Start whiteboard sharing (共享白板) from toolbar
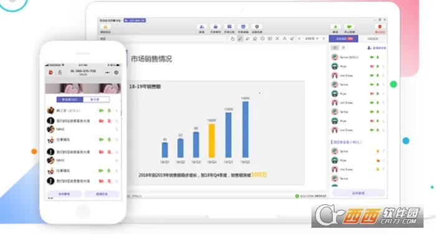This screenshot has height=234, width=436. click(229, 27)
